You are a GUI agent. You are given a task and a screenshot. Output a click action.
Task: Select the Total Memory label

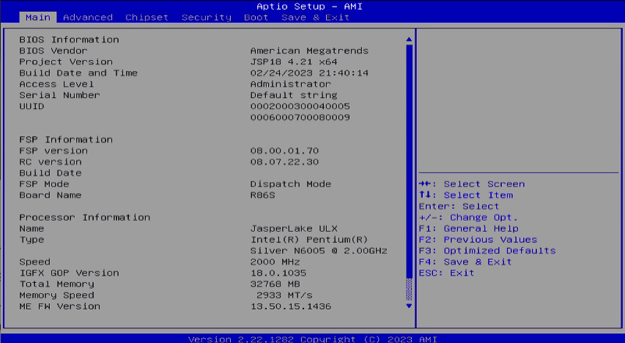pos(56,284)
